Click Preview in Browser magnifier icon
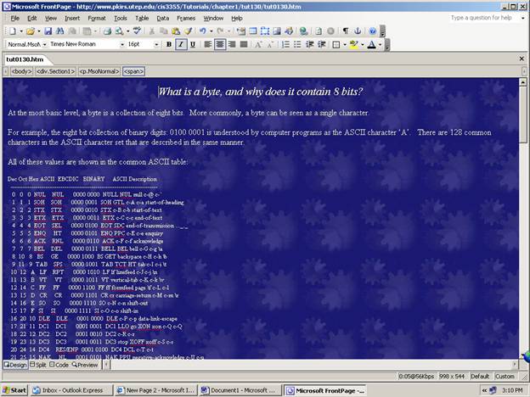530x397 pixels. (x=119, y=31)
